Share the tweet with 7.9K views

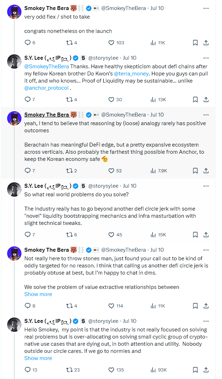pos(206,171)
